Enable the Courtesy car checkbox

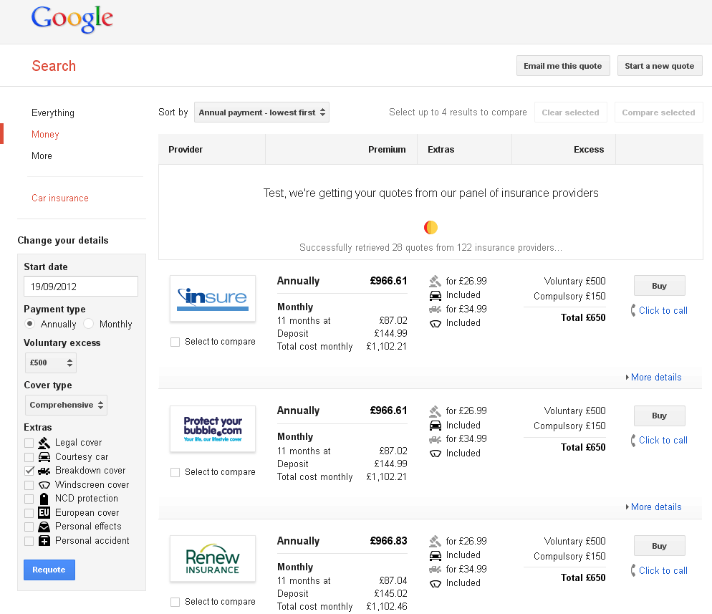(x=29, y=457)
